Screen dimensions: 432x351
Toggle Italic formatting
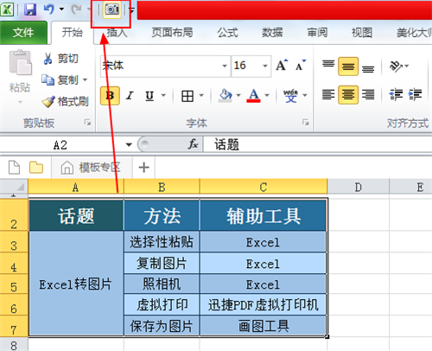[x=130, y=96]
